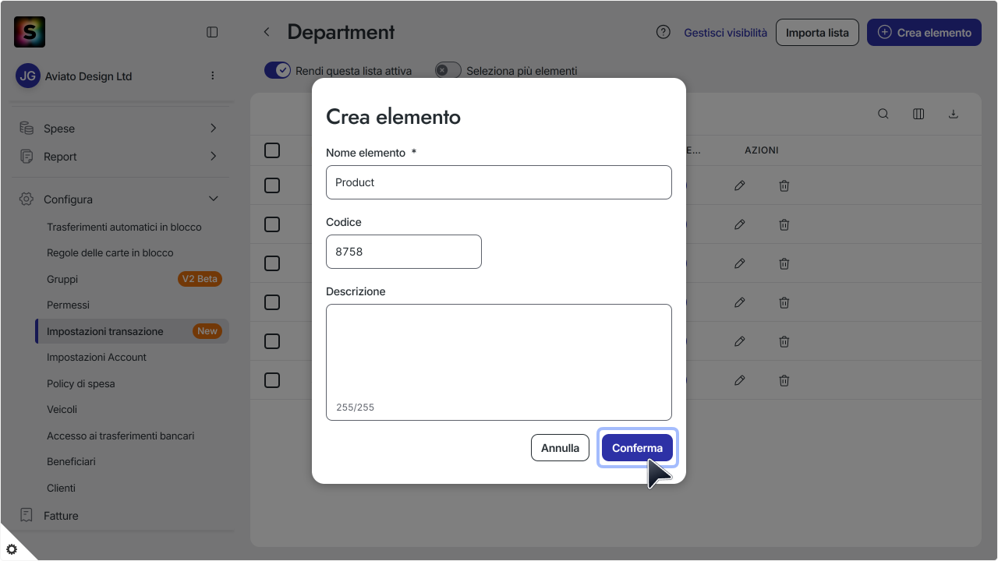Click the trash delete icon in the second row
Viewport: 998px width, 561px height.
pyautogui.click(x=784, y=224)
